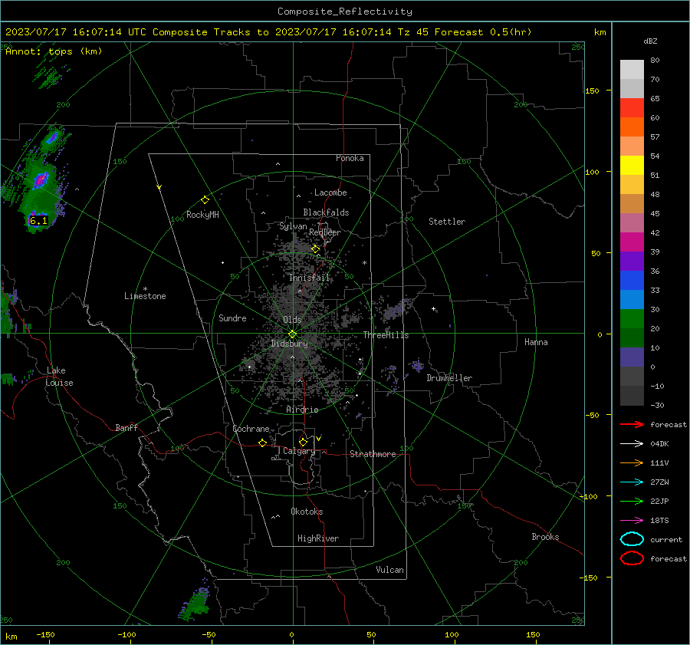Screen dimensions: 690x645
Task: Click the Stettler label on the map
Action: (447, 222)
